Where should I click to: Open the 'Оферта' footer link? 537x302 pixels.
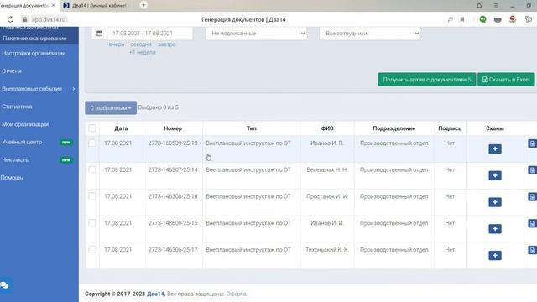(237, 294)
